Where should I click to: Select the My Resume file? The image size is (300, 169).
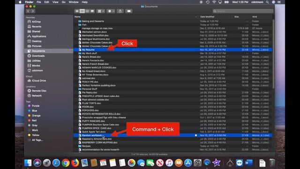(172, 50)
